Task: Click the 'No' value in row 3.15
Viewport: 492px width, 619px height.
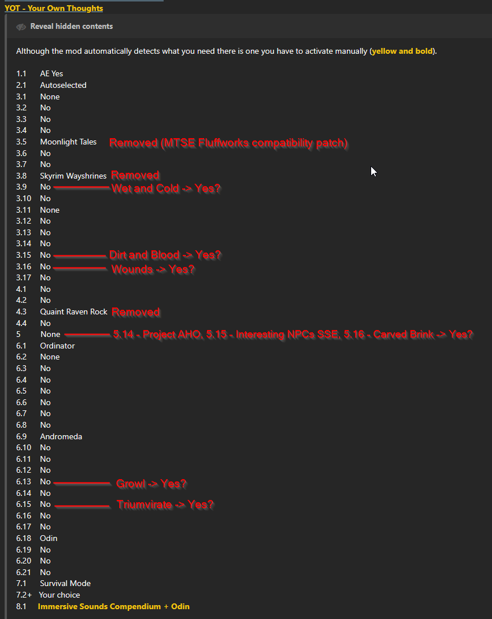Action: (x=46, y=255)
